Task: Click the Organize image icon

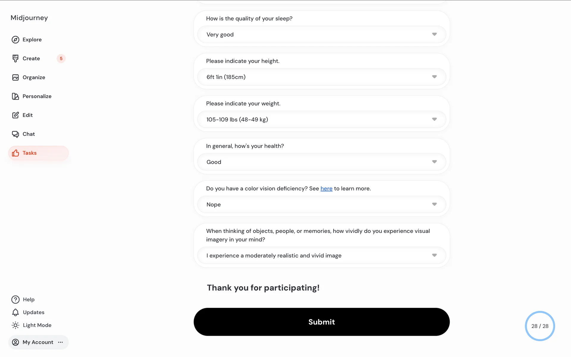Action: tap(15, 77)
